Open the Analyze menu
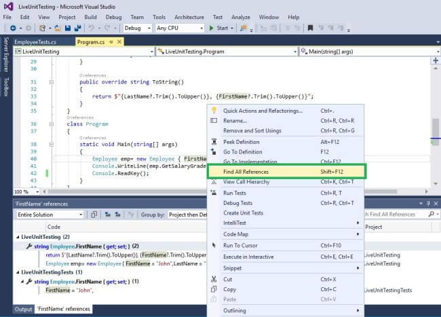Screen dimensions: 441x317 (x=241, y=17)
